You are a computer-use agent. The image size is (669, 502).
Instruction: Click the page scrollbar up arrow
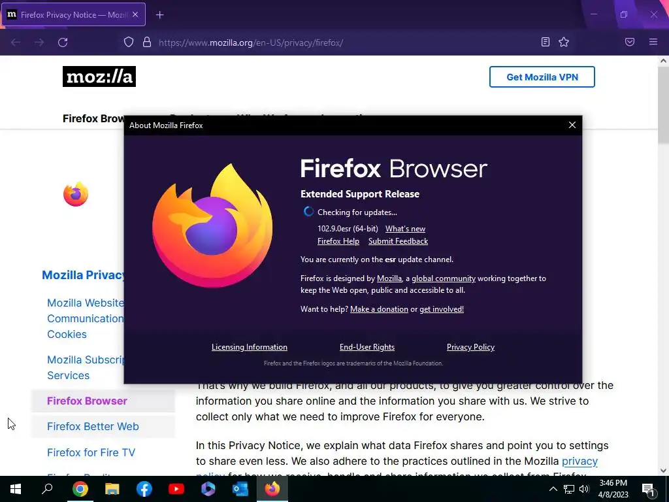click(x=663, y=61)
